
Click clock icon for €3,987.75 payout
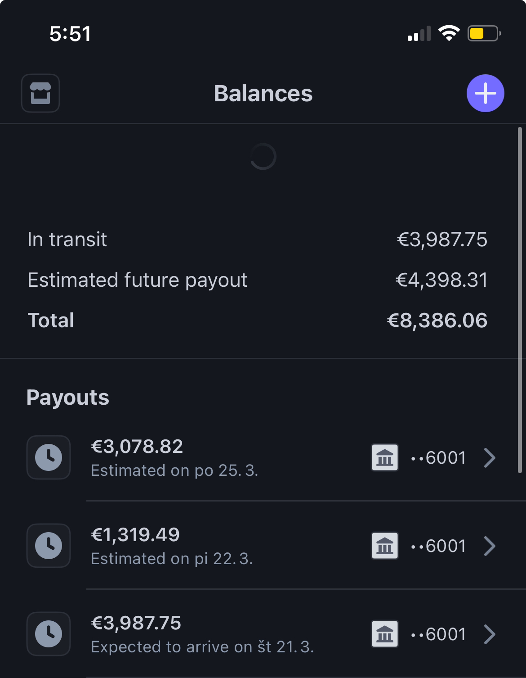tap(49, 634)
